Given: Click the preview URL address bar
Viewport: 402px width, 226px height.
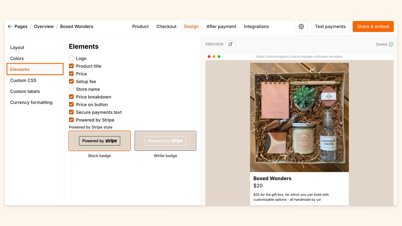Looking at the screenshot, I should click(299, 57).
